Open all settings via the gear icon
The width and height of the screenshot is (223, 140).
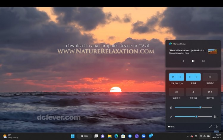(217, 127)
